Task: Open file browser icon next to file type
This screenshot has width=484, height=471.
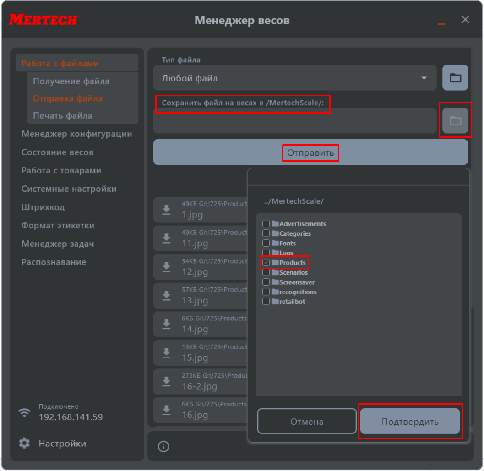Action: [455, 78]
